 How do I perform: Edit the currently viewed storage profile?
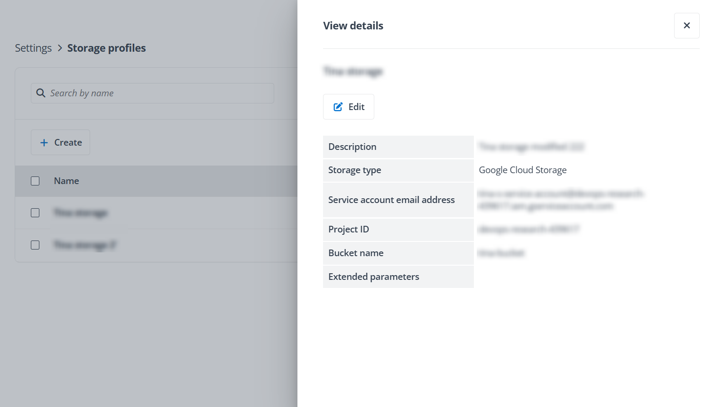pyautogui.click(x=349, y=107)
